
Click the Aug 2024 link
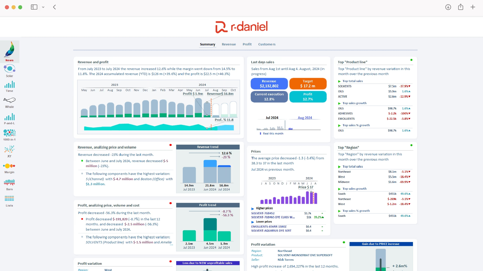305,118
